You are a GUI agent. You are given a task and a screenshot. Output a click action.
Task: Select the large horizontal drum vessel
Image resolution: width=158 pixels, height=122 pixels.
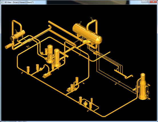tap(87, 34)
